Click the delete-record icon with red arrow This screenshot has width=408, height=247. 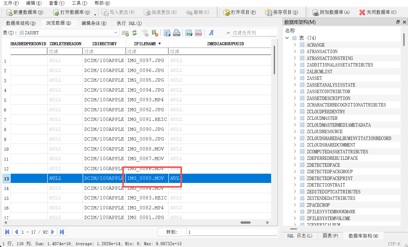point(198,33)
